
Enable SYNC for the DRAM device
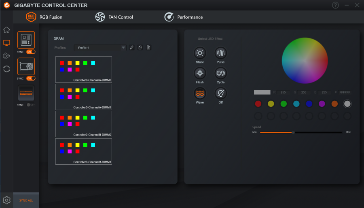click(31, 105)
